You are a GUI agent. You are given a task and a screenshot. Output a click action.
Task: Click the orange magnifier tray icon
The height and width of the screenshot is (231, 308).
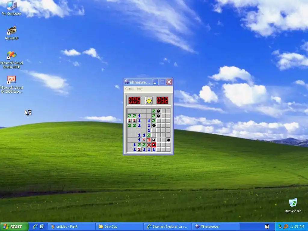(x=286, y=226)
